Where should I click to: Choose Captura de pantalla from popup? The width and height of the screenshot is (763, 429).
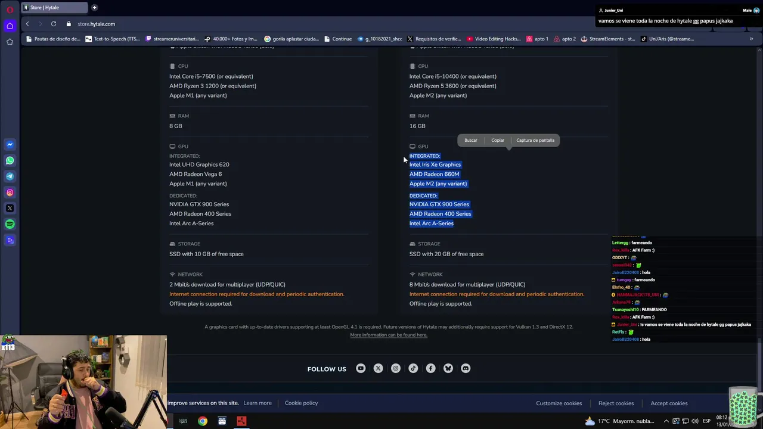pyautogui.click(x=535, y=140)
